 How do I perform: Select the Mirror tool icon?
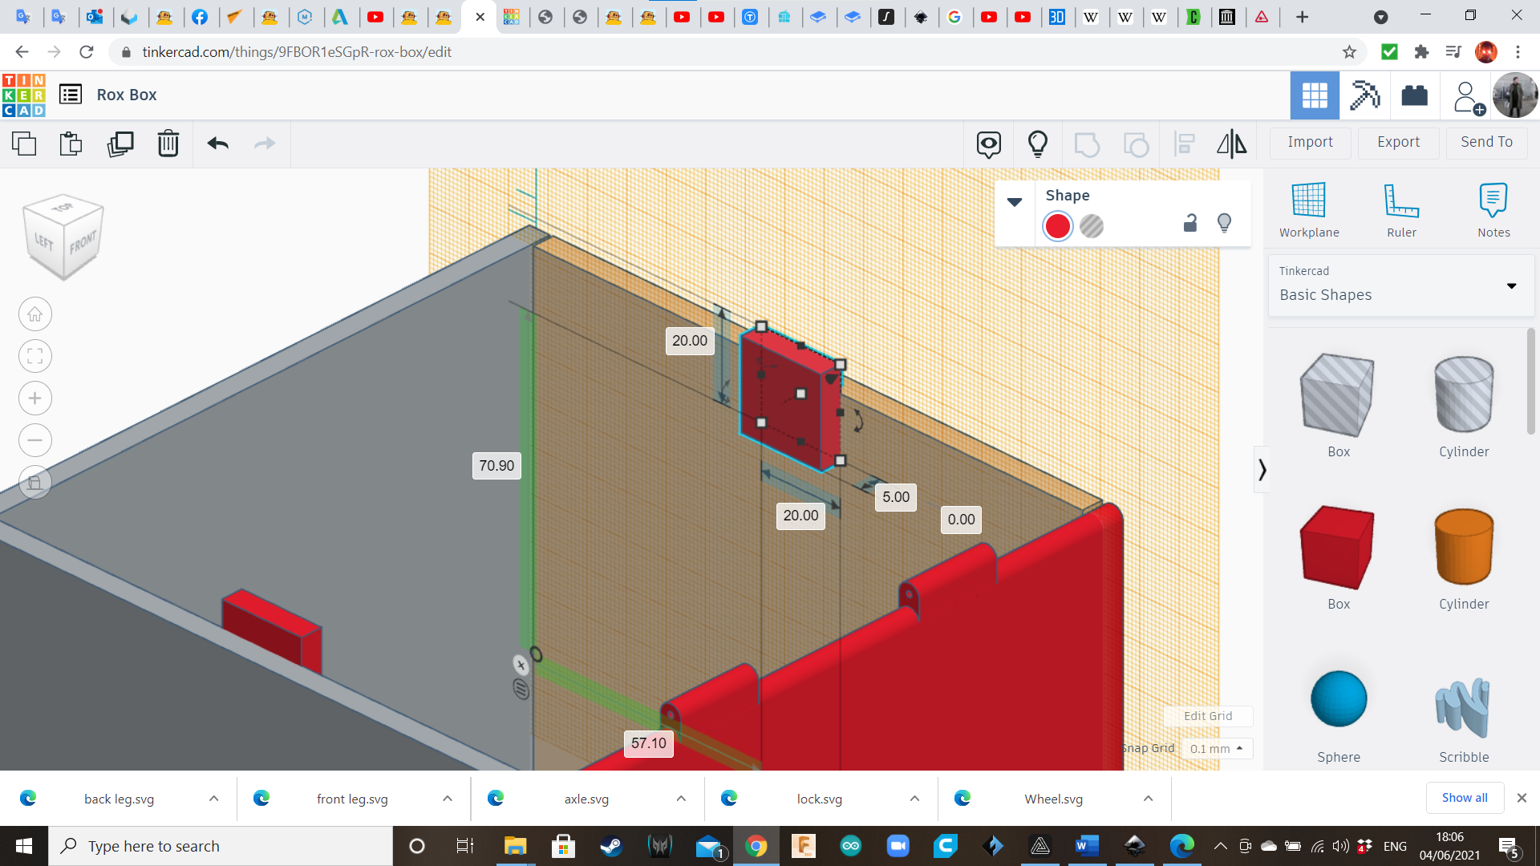click(x=1231, y=144)
